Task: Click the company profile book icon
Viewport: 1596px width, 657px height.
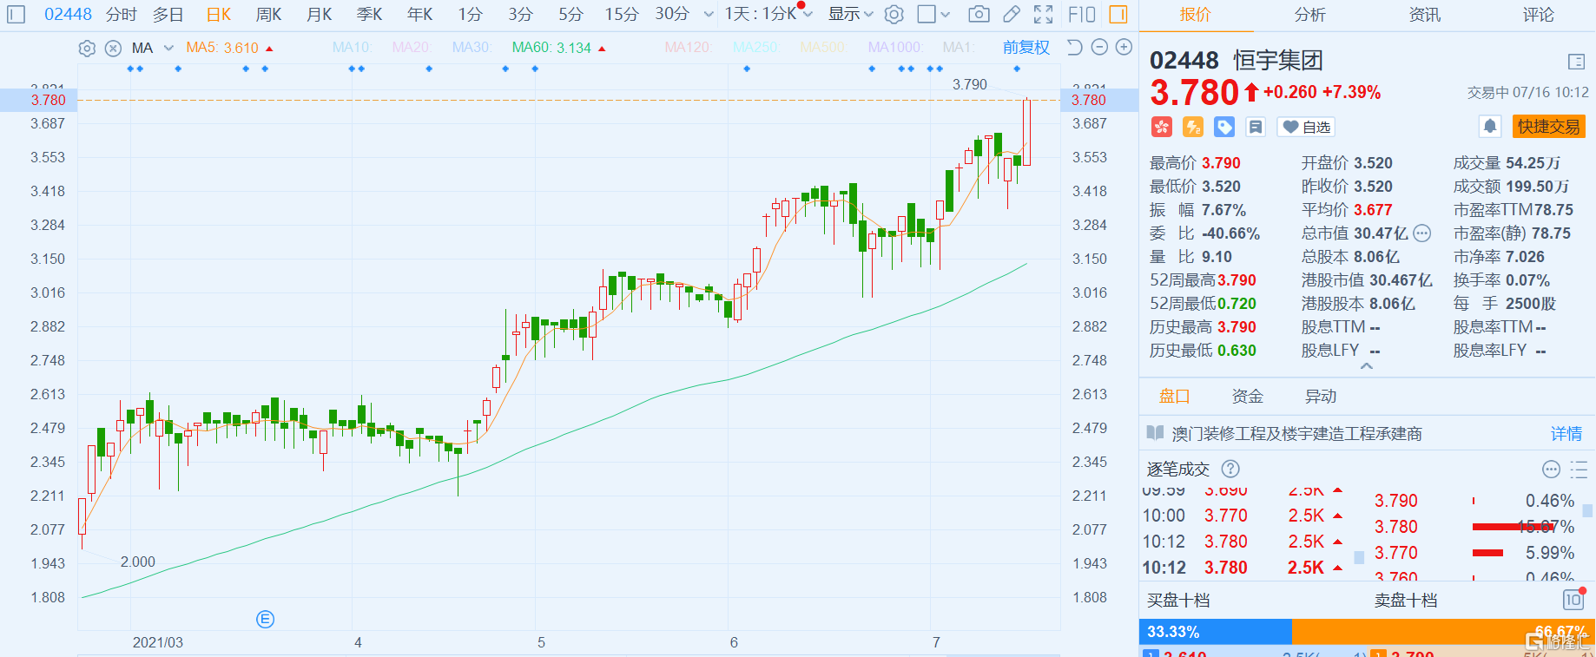Action: pos(1155,433)
